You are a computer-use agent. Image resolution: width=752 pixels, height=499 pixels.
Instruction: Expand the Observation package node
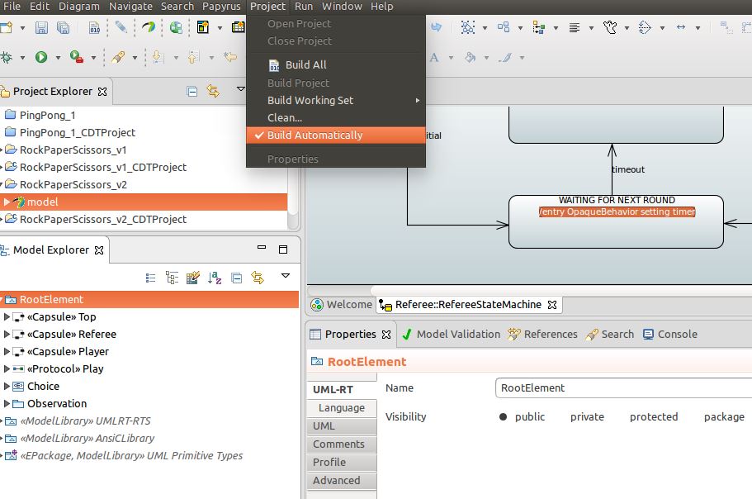coord(7,403)
